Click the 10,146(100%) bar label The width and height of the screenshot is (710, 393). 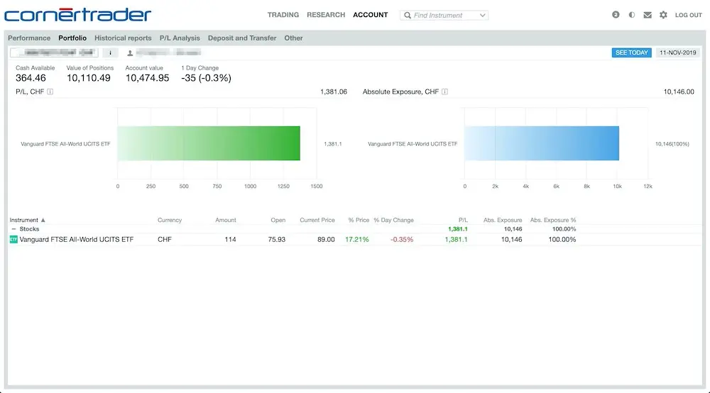click(672, 144)
